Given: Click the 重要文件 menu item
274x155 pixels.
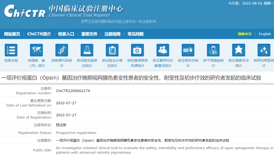Looking at the screenshot, I should (89, 34).
